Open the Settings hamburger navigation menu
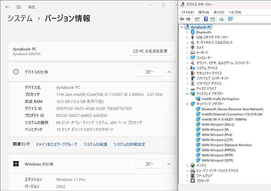The image size is (271, 191). tap(19, 7)
